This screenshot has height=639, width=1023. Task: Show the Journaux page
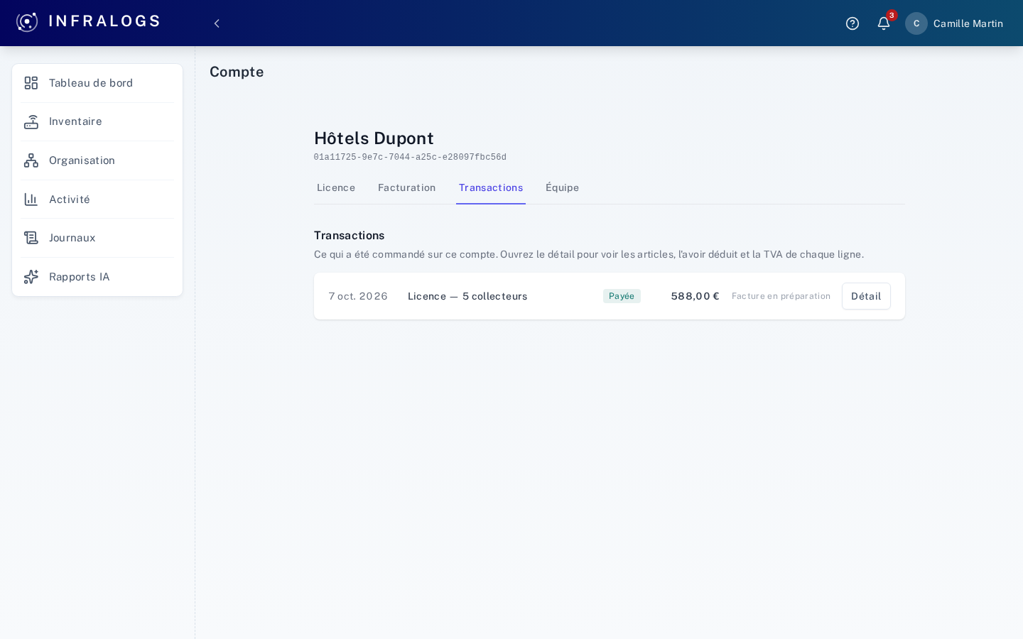[x=97, y=238]
